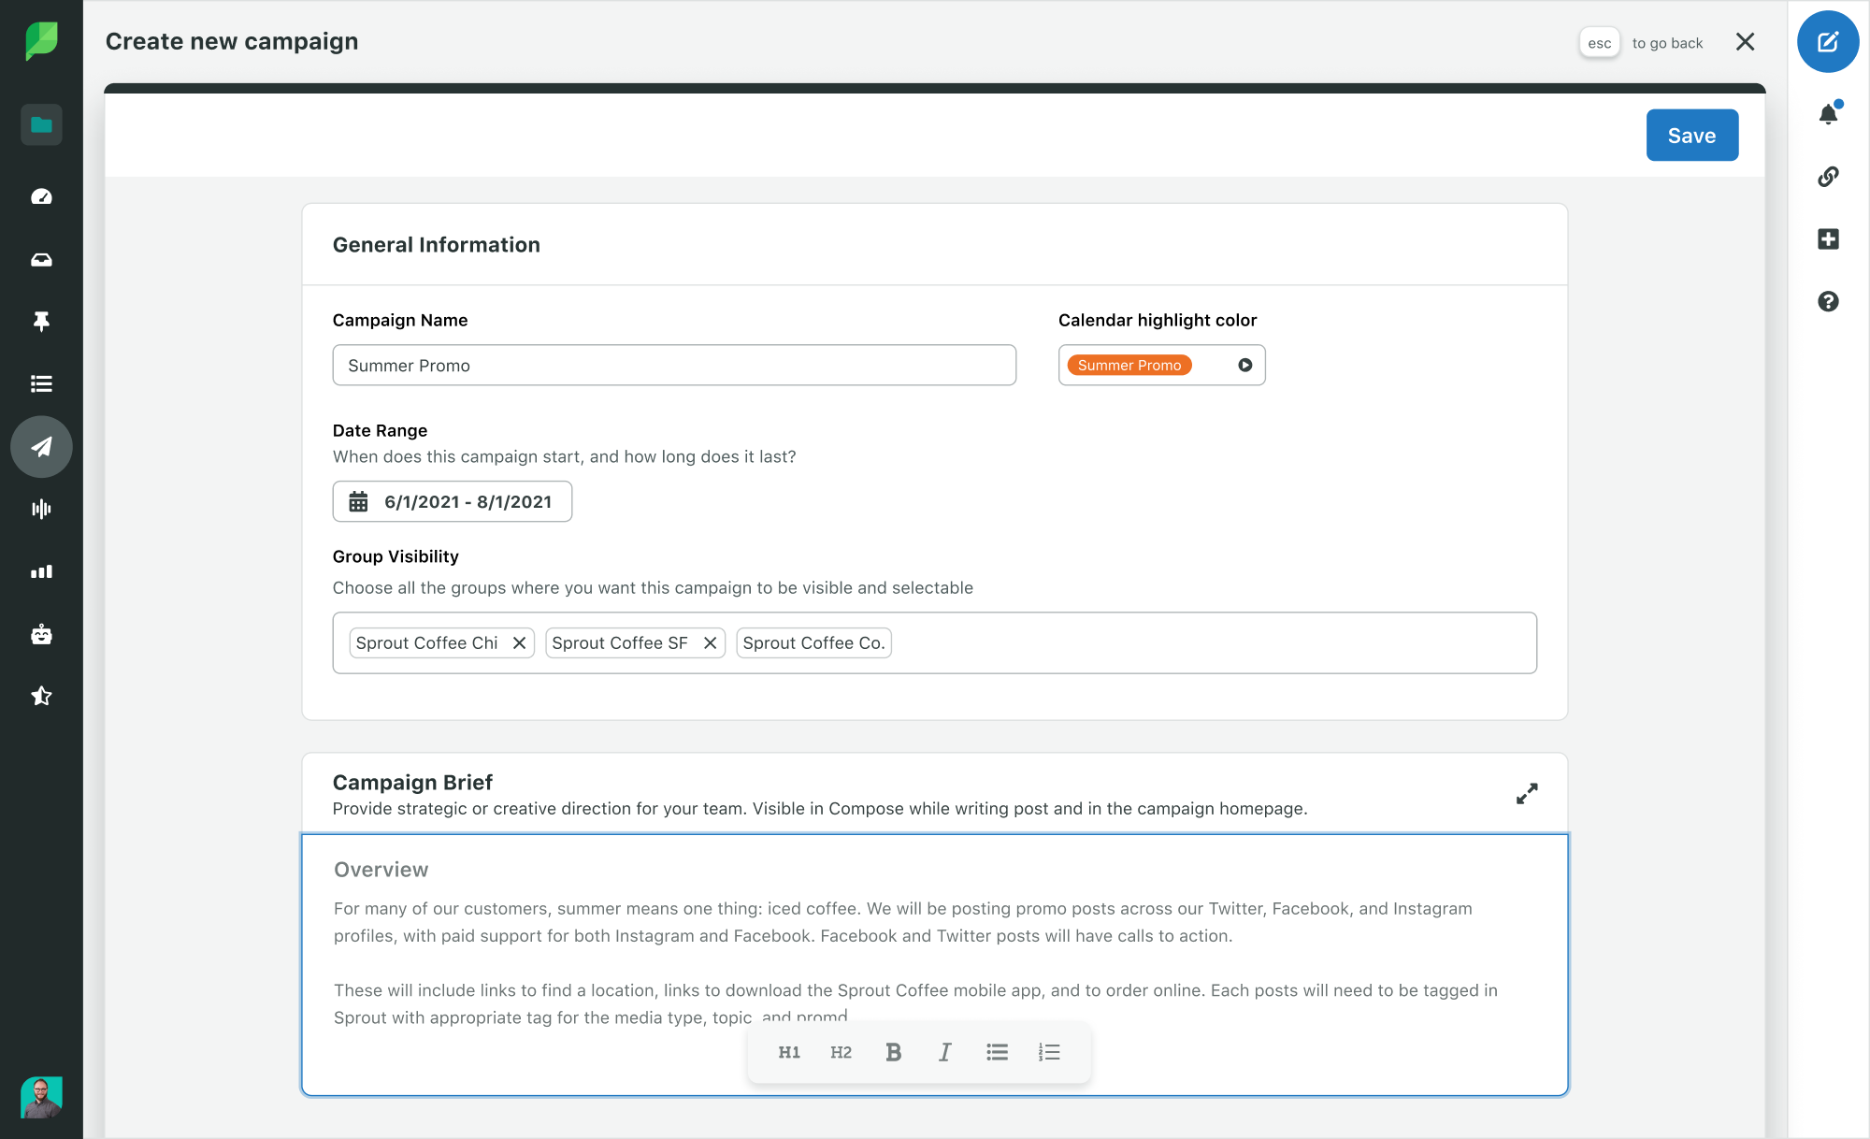This screenshot has width=1870, height=1139.
Task: Click the link/chain icon in sidebar
Action: [1830, 176]
